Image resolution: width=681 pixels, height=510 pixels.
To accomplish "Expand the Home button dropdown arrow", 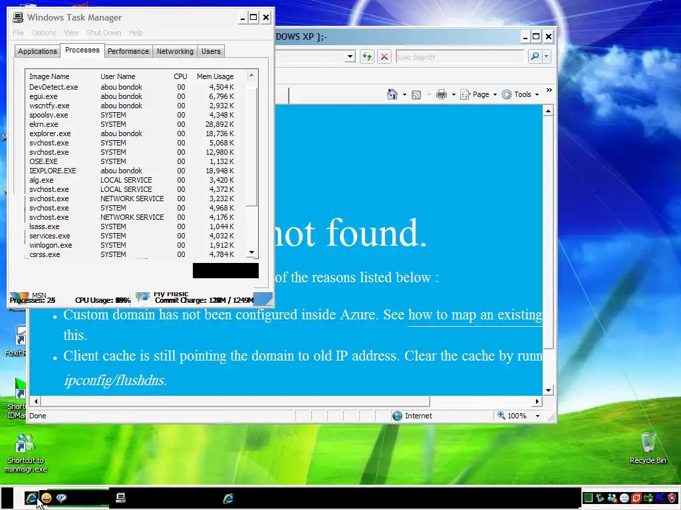I will click(x=404, y=94).
